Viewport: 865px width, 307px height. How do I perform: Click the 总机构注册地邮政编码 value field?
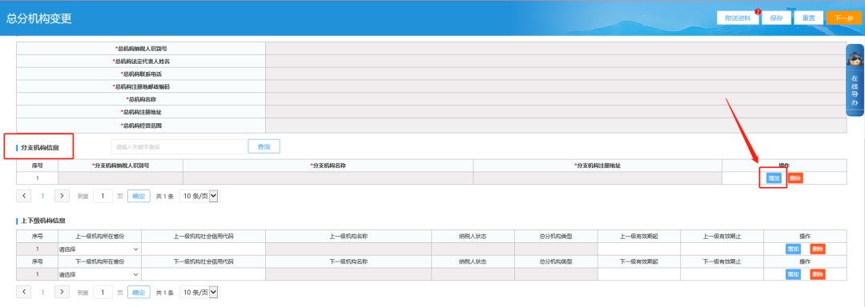coord(556,86)
